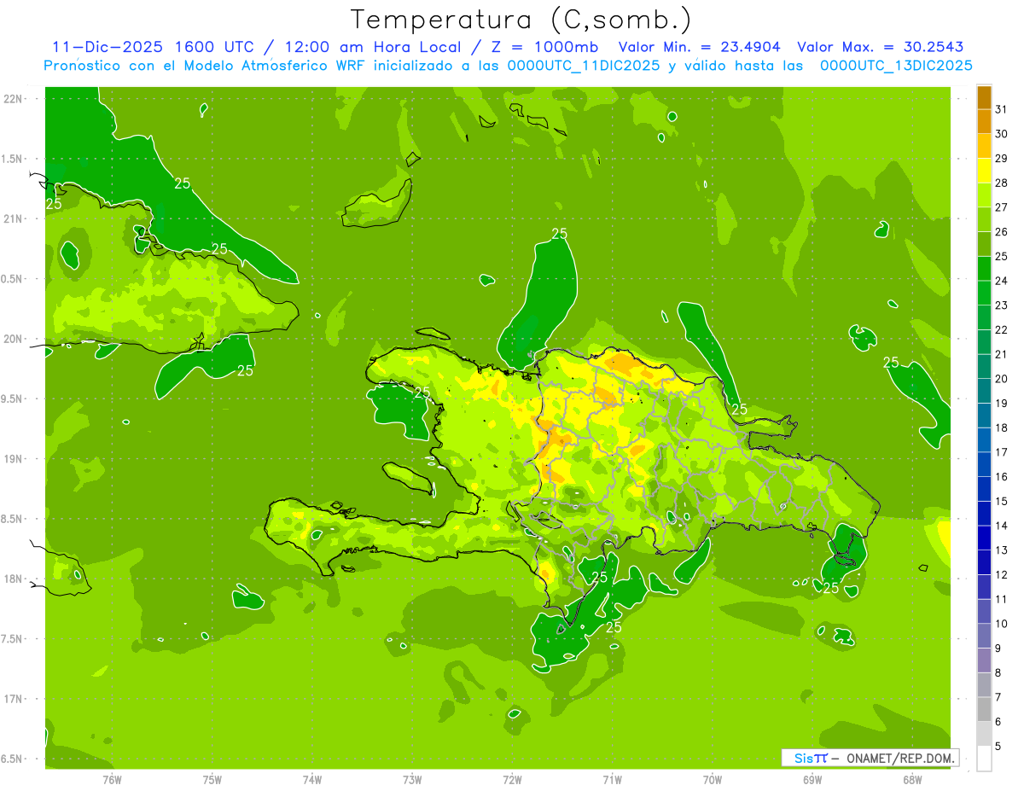This screenshot has width=1024, height=791.
Task: Click legend scale value 29
Action: [1002, 158]
